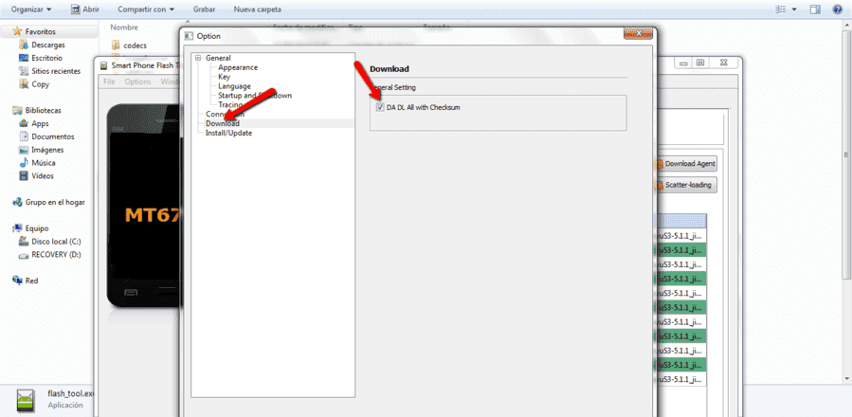The image size is (852, 417).
Task: Close the Option dialog
Action: [638, 34]
